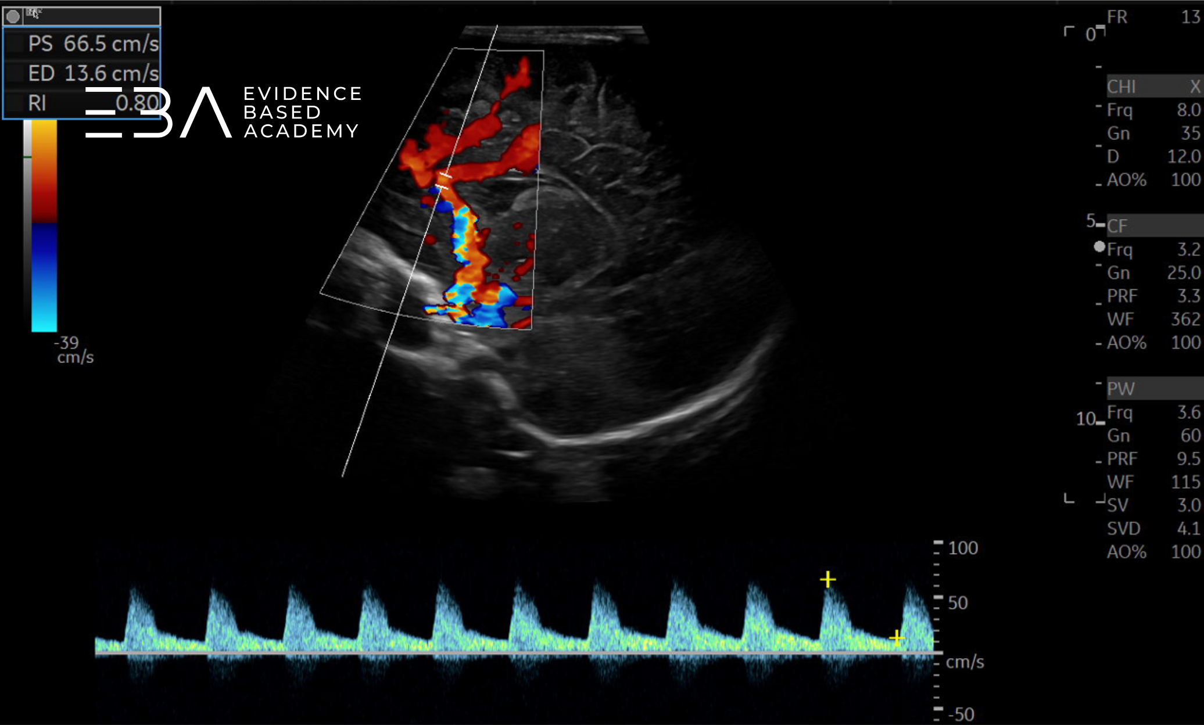Select the peak systolic yellow caliper cross
The width and height of the screenshot is (1204, 725).
[x=827, y=579]
